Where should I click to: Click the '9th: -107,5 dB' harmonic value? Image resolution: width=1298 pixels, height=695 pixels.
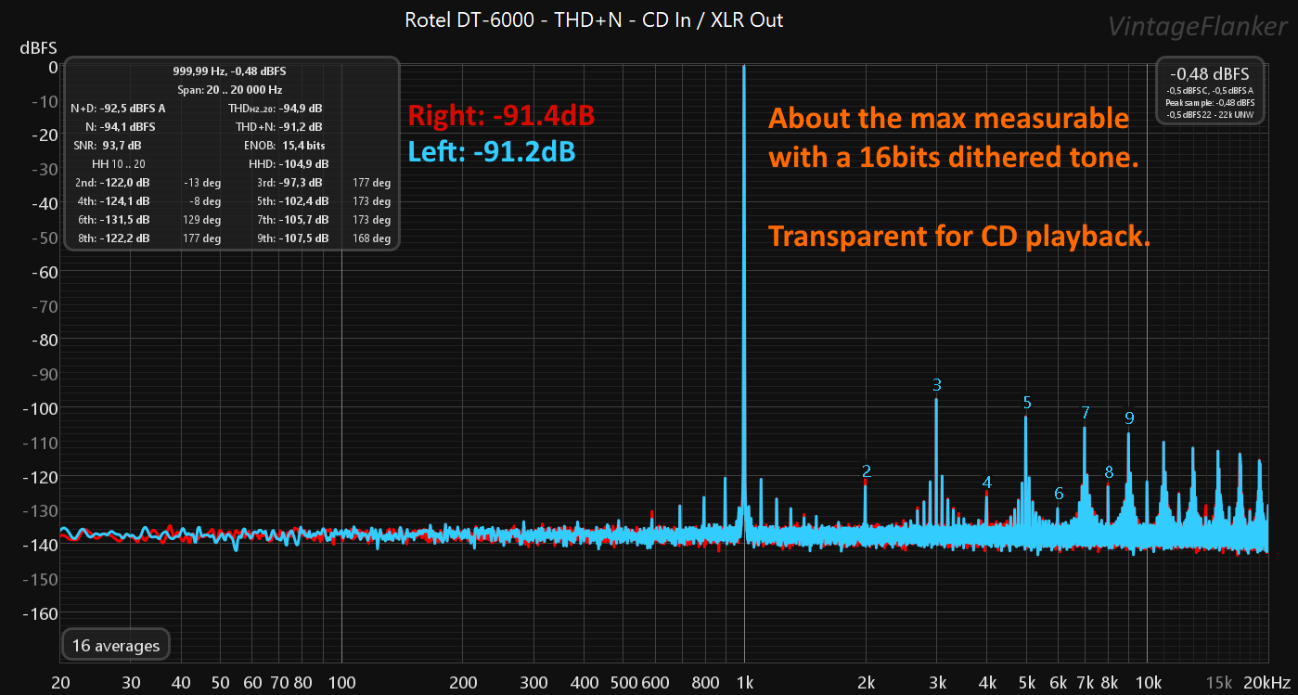(292, 238)
